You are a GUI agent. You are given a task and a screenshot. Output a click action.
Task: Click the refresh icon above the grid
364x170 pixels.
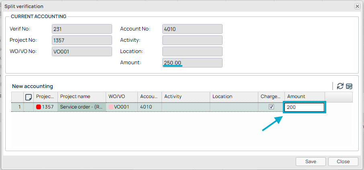click(340, 86)
